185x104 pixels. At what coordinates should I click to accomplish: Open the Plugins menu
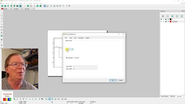[x=21, y=3]
